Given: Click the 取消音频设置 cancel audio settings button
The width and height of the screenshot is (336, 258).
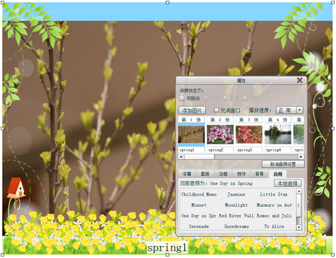Looking at the screenshot, I should (283, 164).
